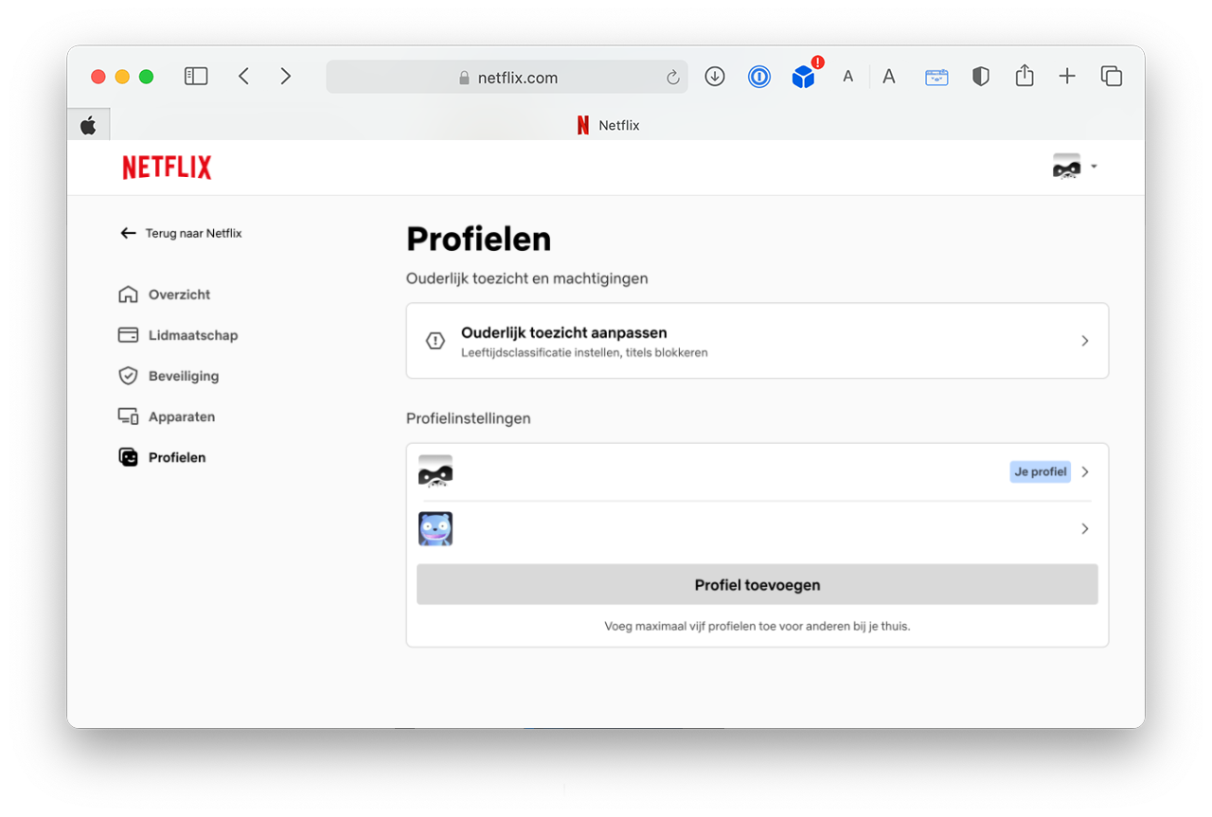Open Profielen in the sidebar
Image resolution: width=1212 pixels, height=817 pixels.
coord(177,457)
